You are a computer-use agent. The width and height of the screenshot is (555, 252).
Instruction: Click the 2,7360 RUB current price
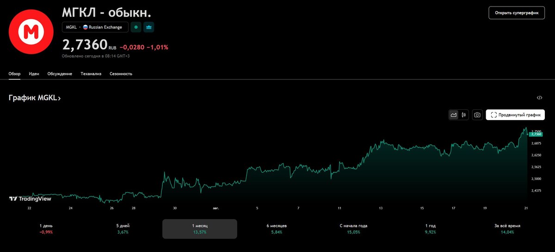click(x=89, y=45)
